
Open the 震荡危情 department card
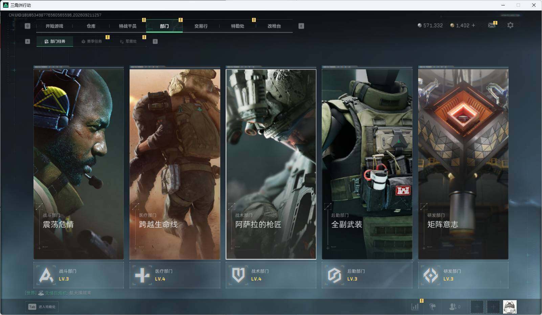78,163
